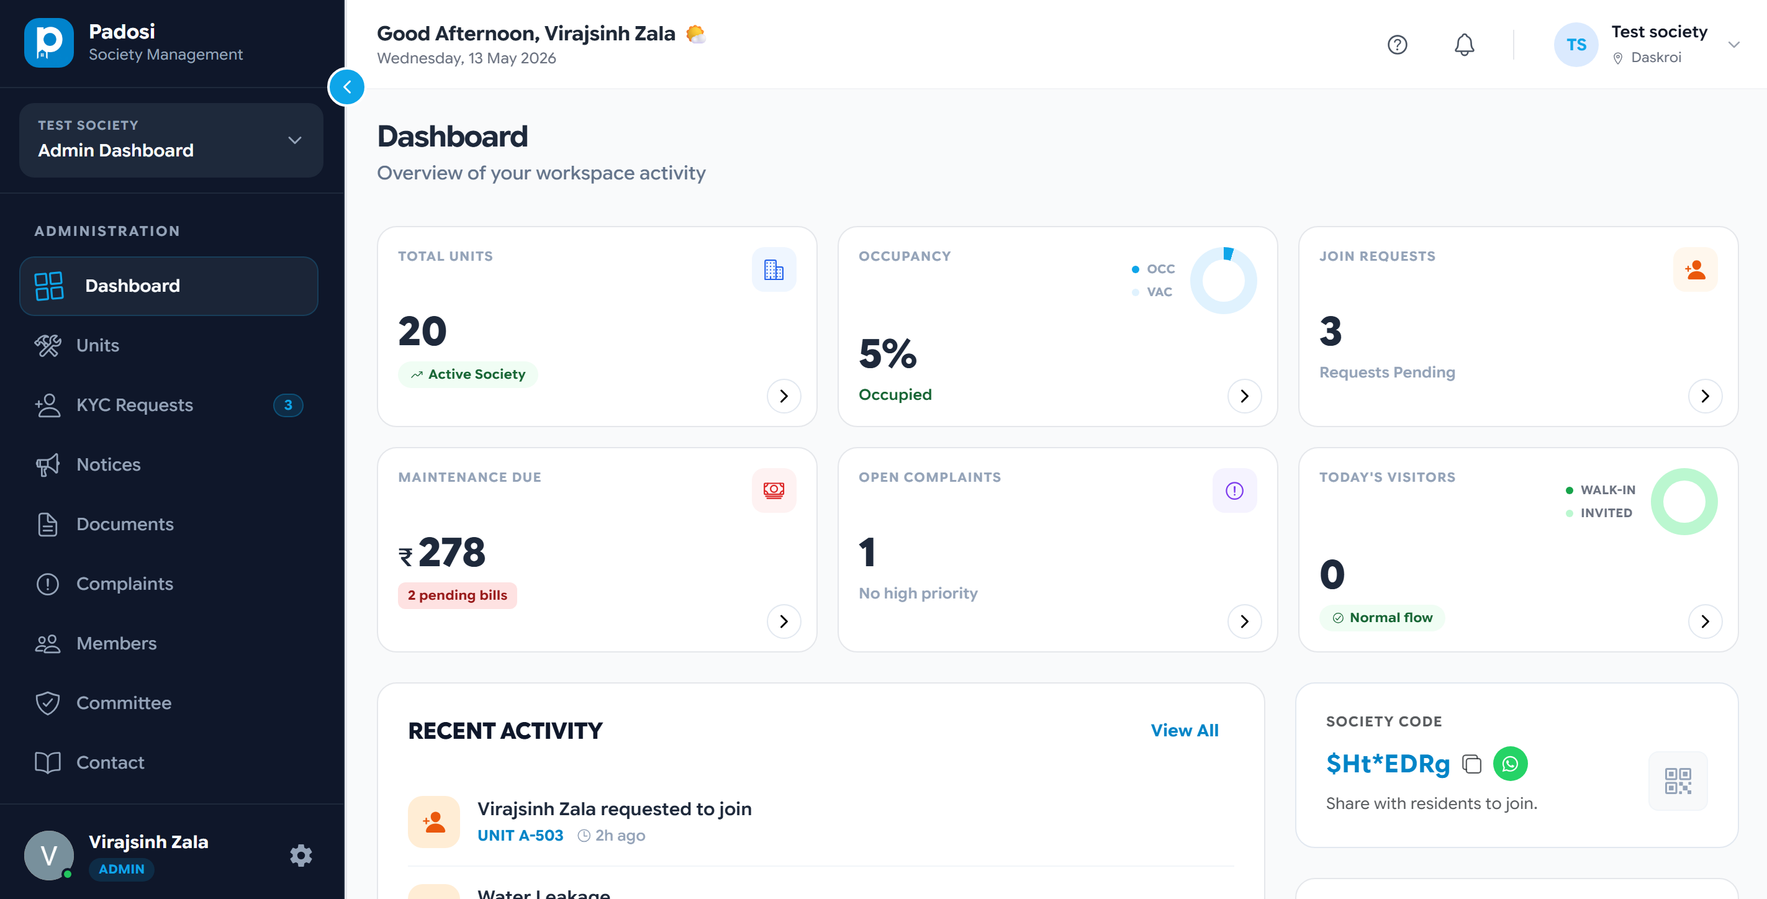Viewport: 1767px width, 899px height.
Task: Click the TS society avatar
Action: pos(1576,45)
